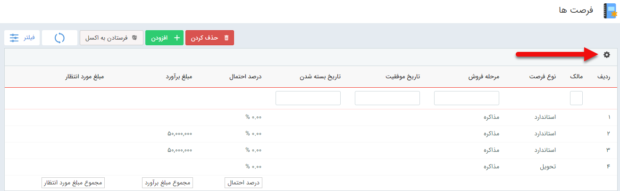
Task: Open grid settings gear icon
Action: pos(607,55)
